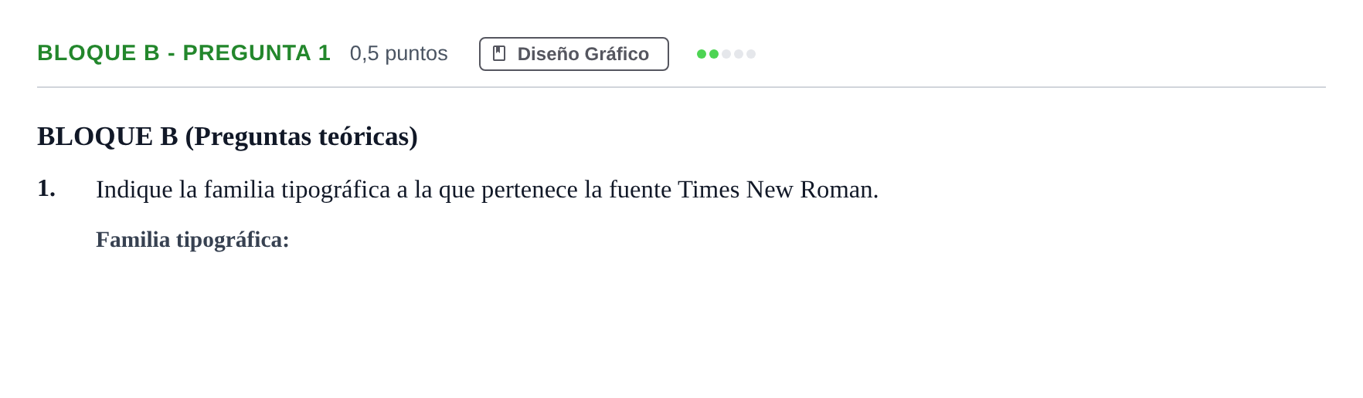1363x398 pixels.
Task: Click the 0,5 puntos score label
Action: pos(399,53)
